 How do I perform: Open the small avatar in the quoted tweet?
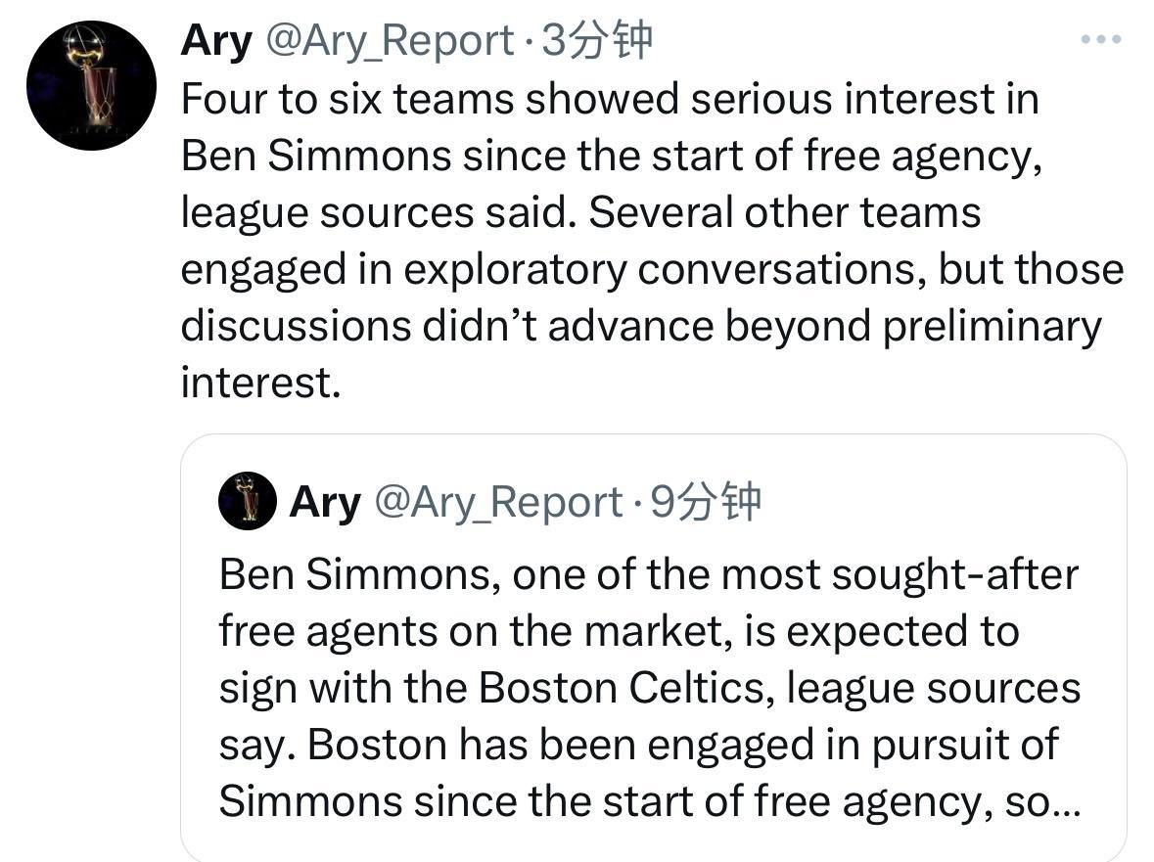[248, 501]
